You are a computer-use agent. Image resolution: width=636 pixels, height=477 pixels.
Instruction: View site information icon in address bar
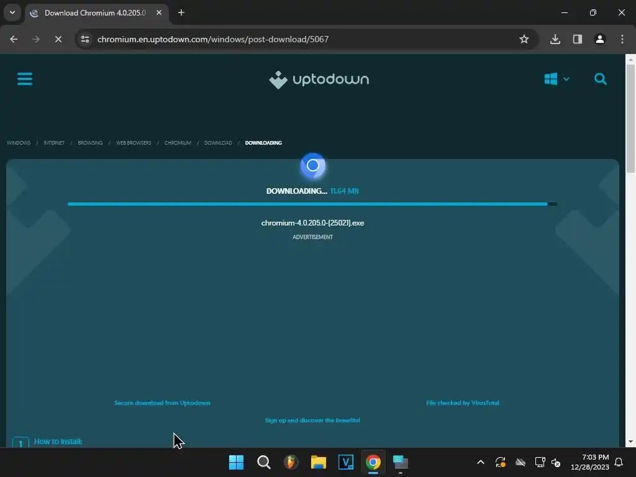(85, 39)
